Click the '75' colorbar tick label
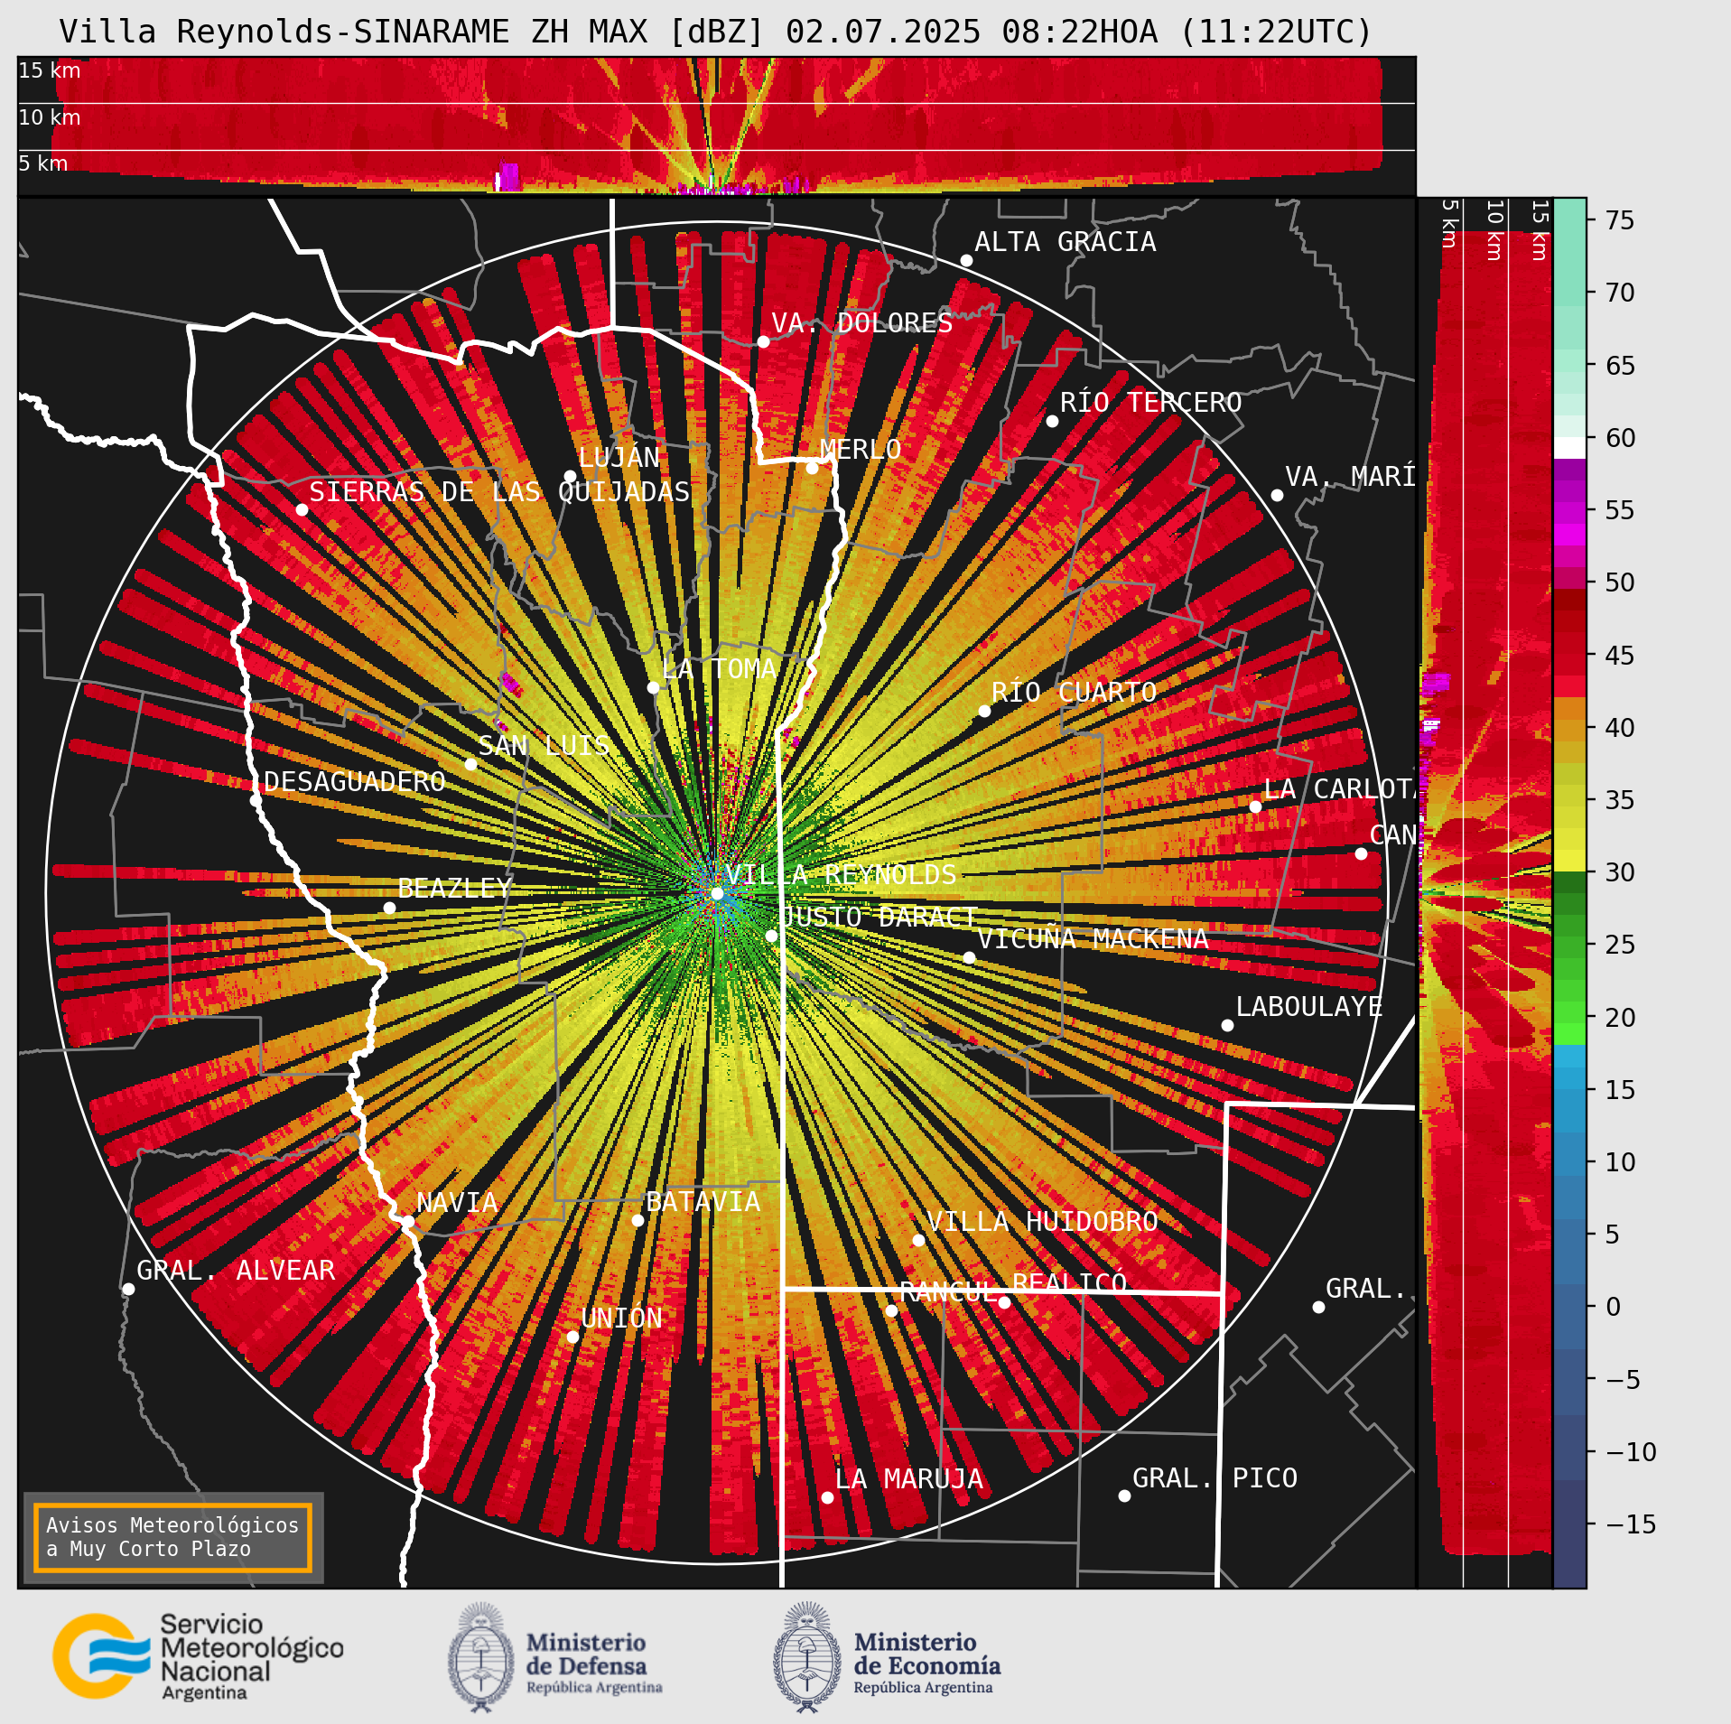Viewport: 1731px width, 1724px height. point(1621,220)
